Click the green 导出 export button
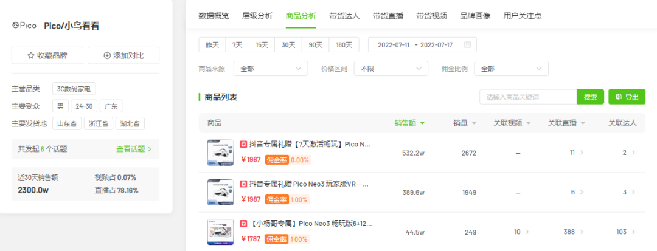The image size is (657, 251). [627, 97]
